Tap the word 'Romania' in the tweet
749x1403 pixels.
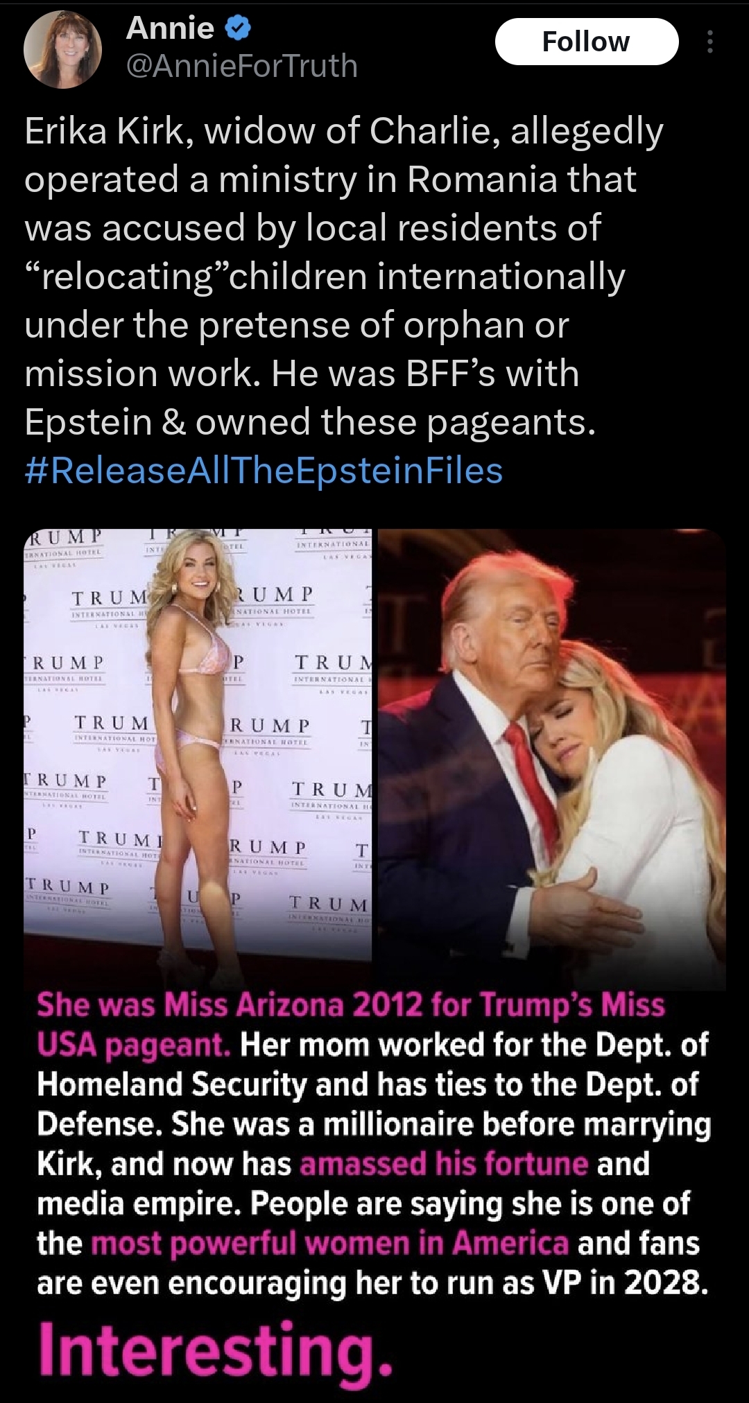[x=482, y=180]
